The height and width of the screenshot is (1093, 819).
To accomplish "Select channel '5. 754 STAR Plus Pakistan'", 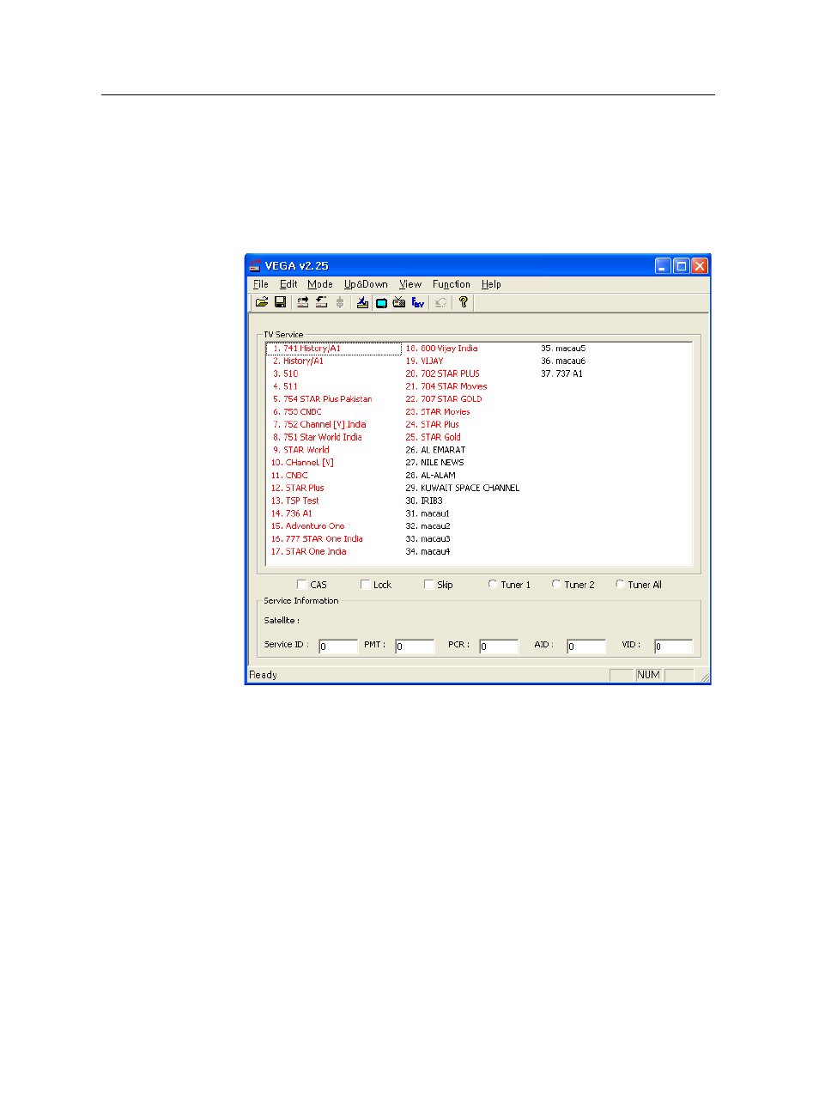I will click(323, 399).
